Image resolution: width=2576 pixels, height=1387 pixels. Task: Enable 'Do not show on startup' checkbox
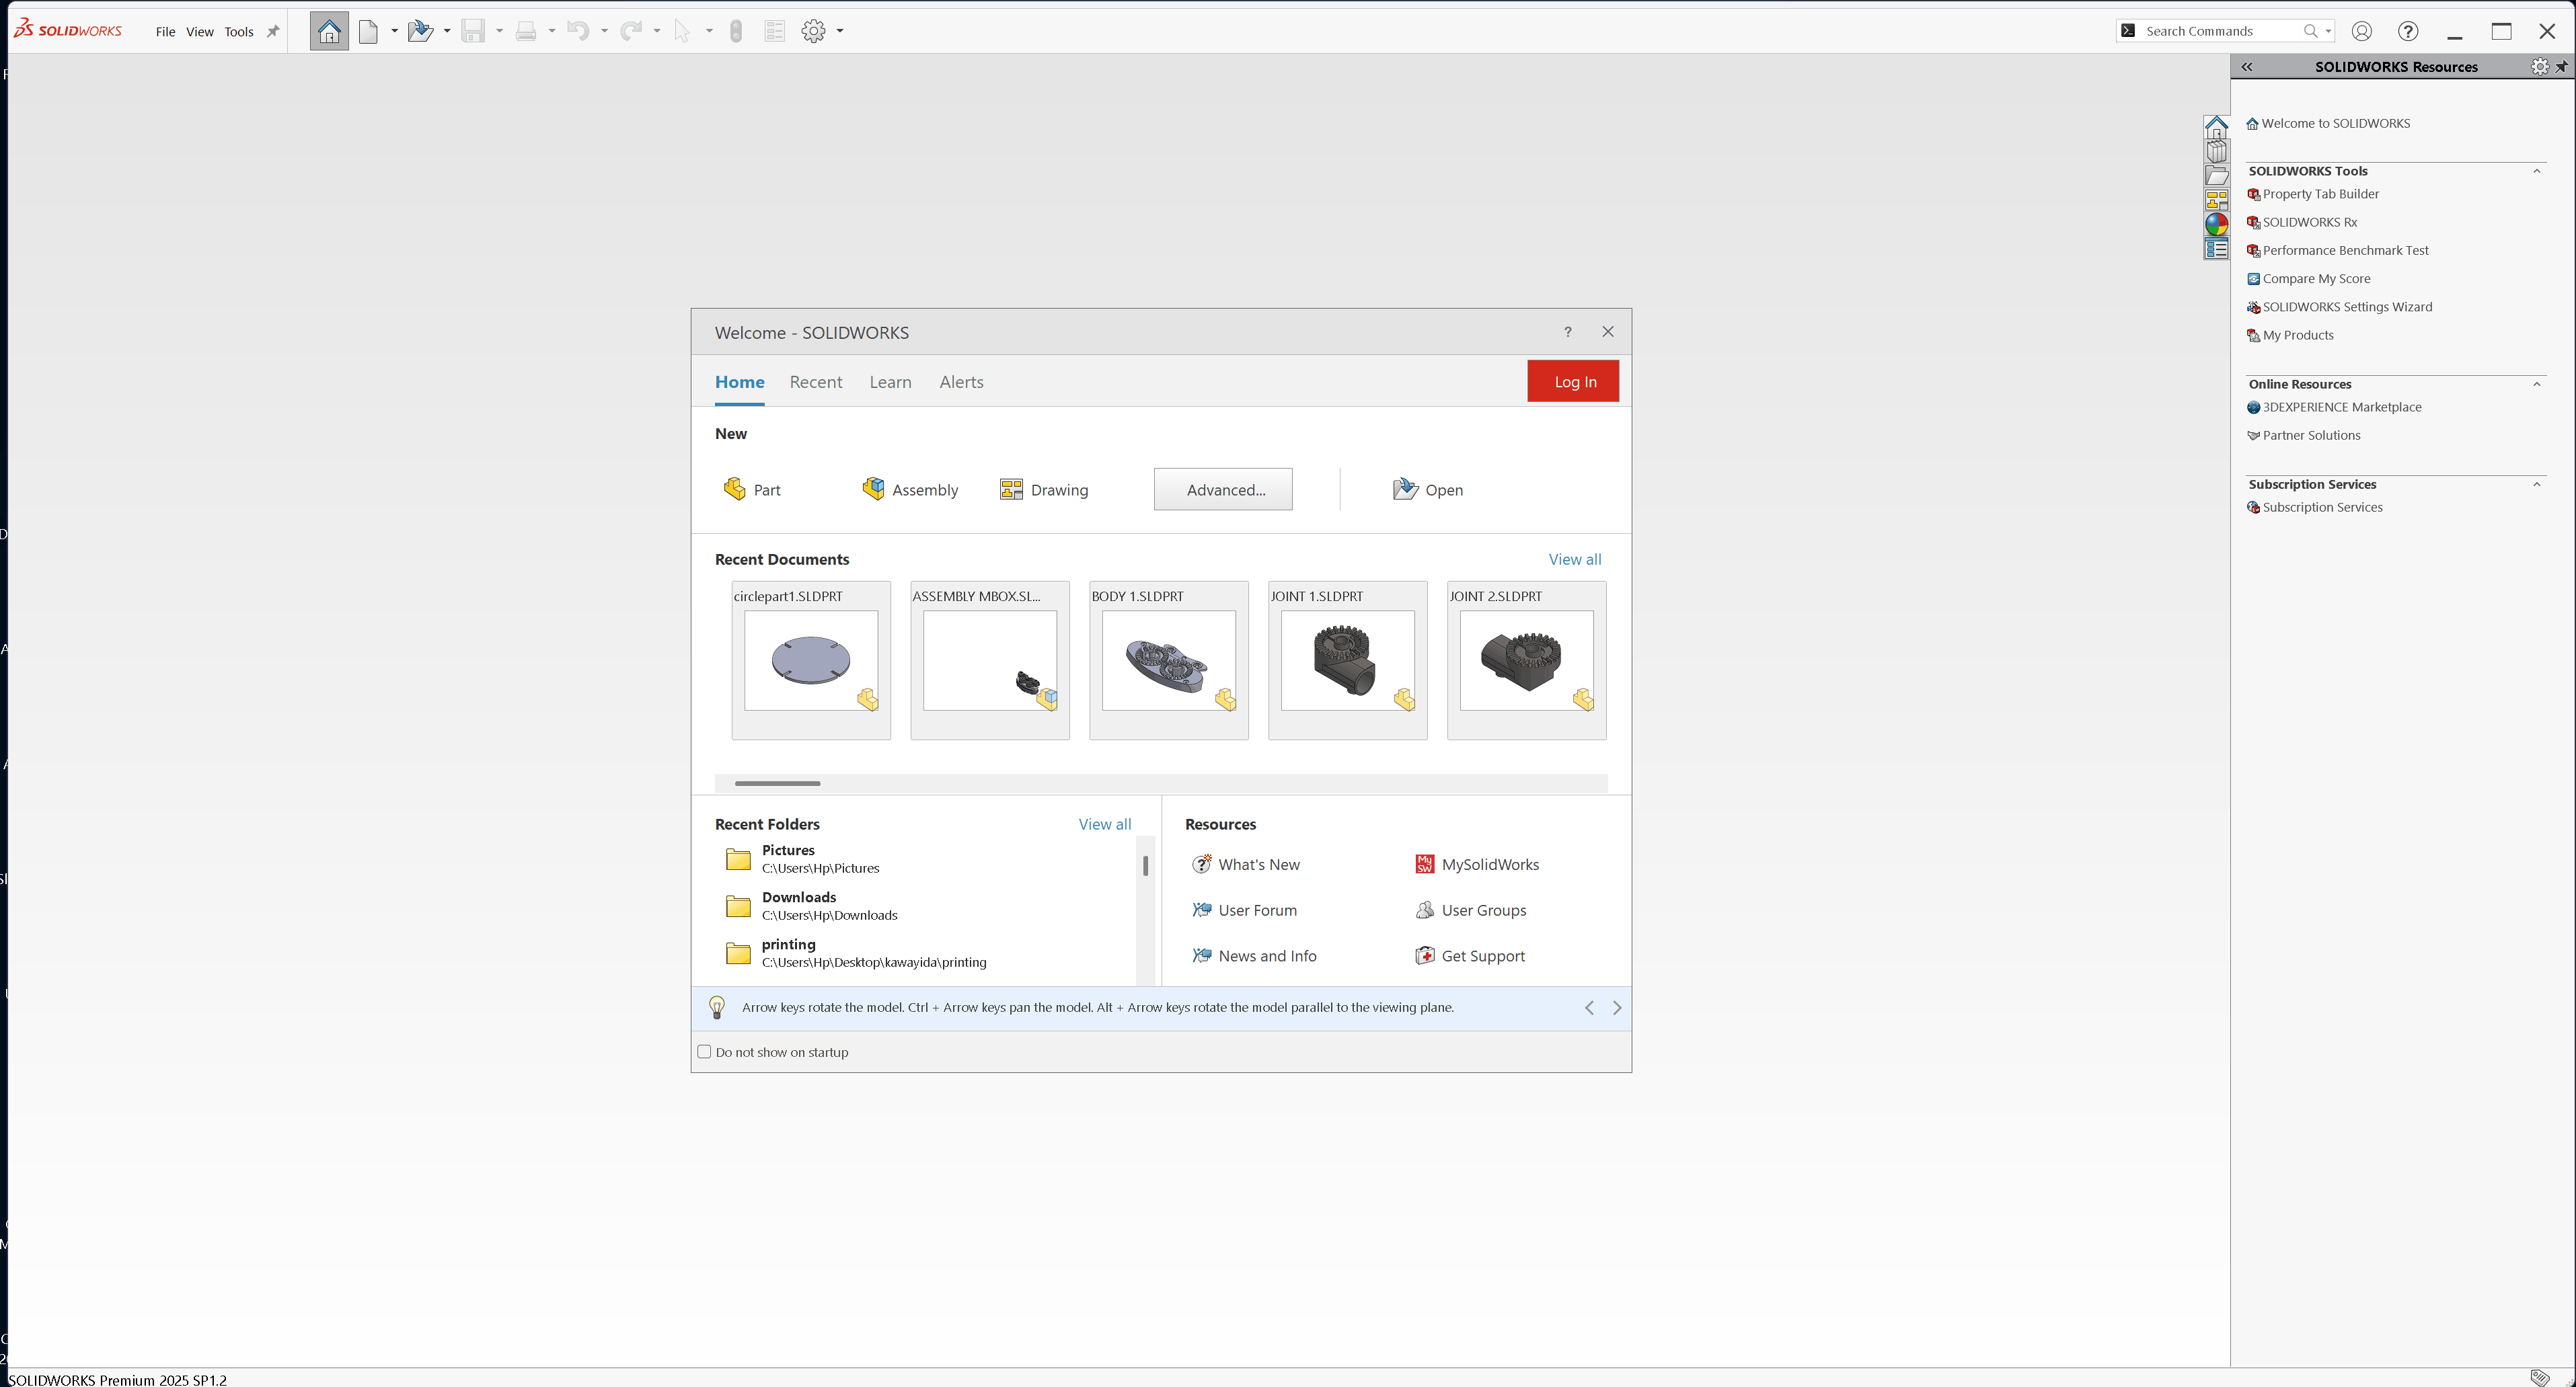[704, 1052]
